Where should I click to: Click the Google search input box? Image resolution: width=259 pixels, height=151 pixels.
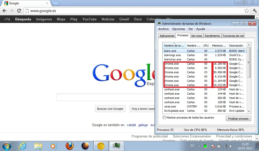click(106, 97)
